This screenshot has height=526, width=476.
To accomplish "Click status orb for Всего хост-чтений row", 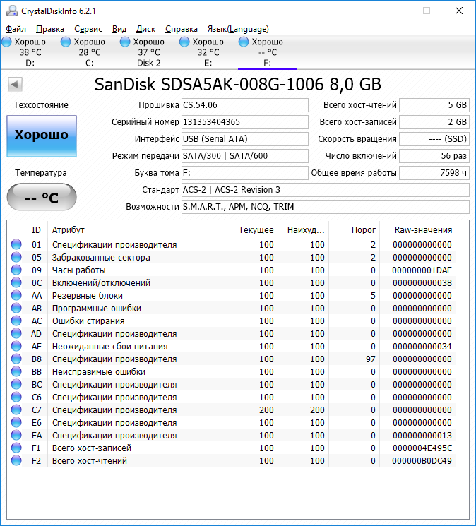I will point(16,460).
